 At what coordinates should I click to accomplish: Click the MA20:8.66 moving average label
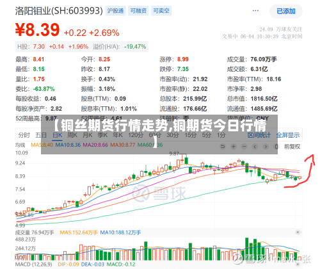(95, 145)
